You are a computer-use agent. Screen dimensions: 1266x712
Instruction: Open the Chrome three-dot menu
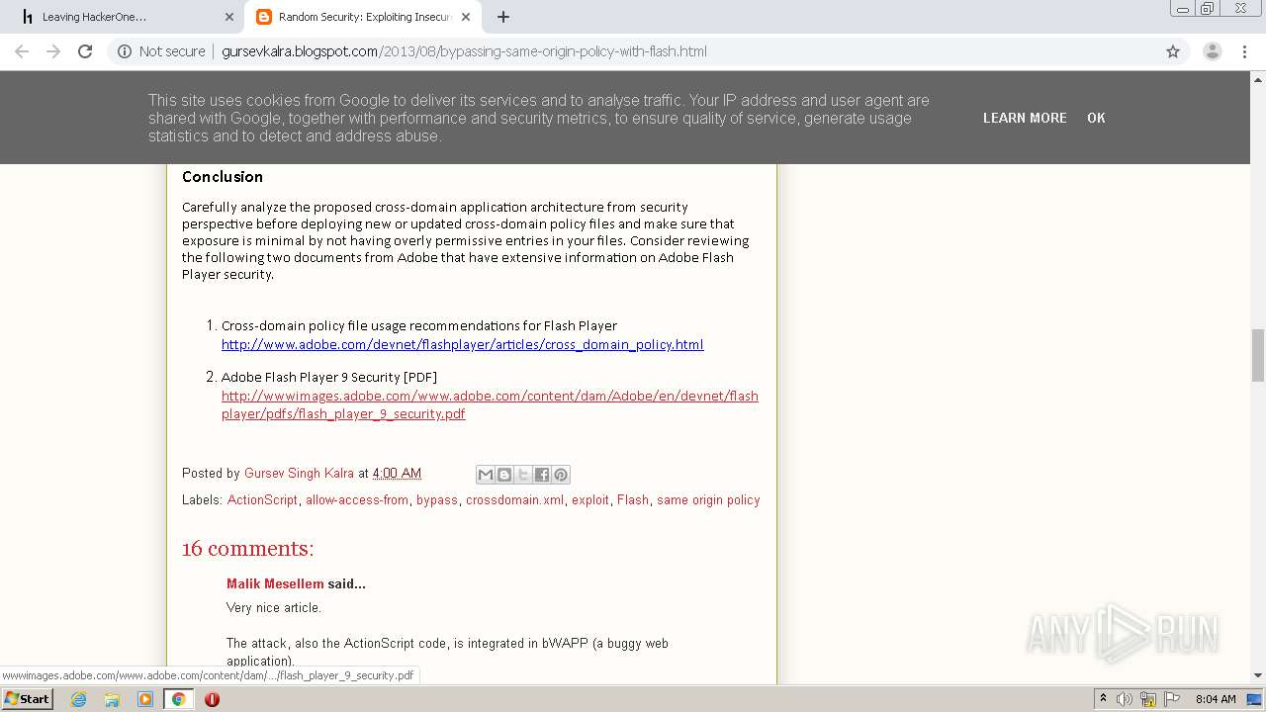tap(1244, 51)
